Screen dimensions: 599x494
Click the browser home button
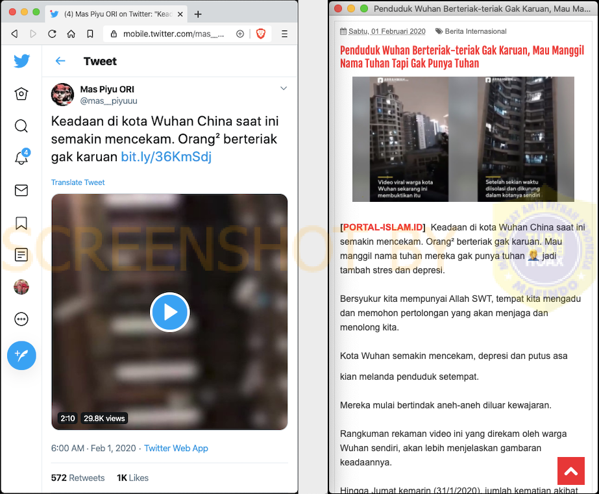(x=71, y=34)
